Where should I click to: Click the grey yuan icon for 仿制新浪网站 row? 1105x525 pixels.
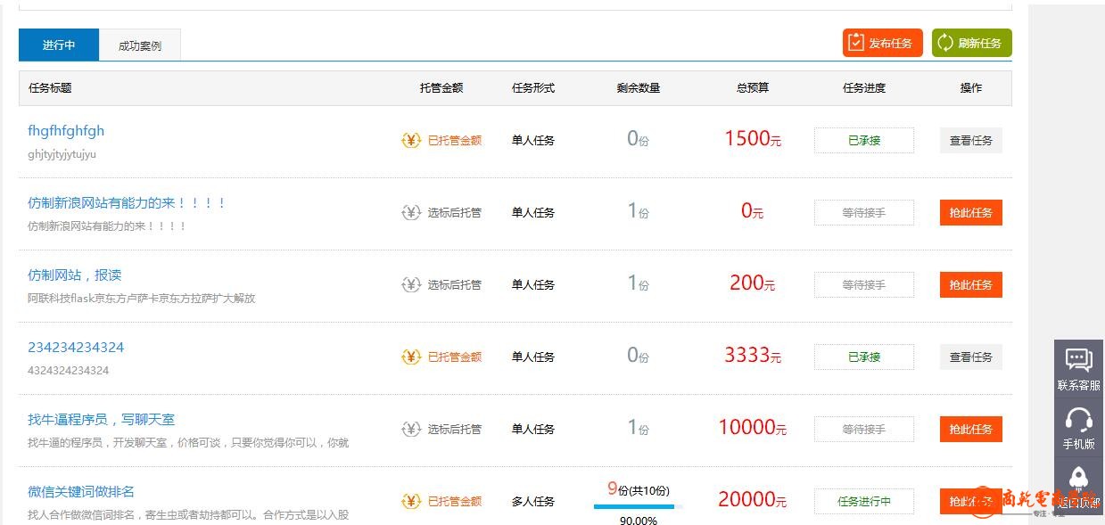410,212
